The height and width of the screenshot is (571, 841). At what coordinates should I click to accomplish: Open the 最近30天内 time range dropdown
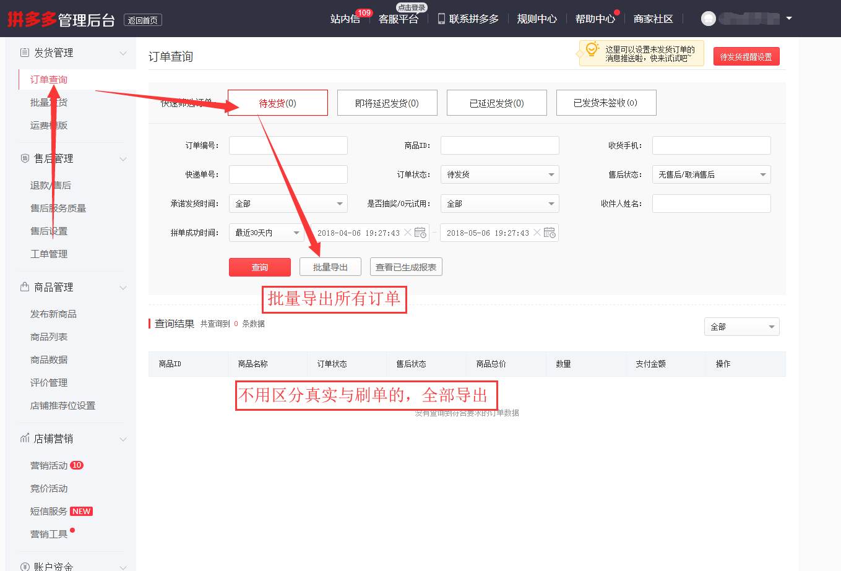267,233
